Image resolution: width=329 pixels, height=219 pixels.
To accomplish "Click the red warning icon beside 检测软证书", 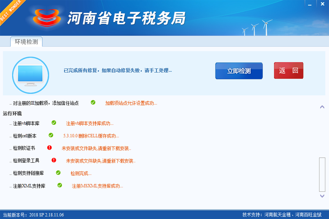I will pyautogui.click(x=49, y=148).
